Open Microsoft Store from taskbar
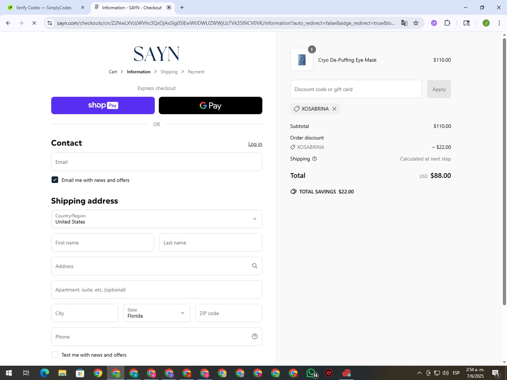The width and height of the screenshot is (507, 380). [x=80, y=373]
